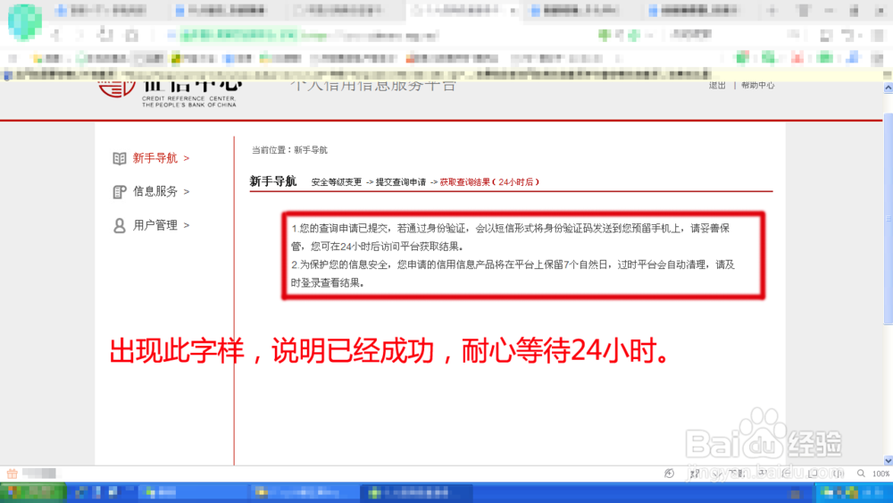Click the gift icon at status bar left
The width and height of the screenshot is (893, 503).
pyautogui.click(x=12, y=474)
